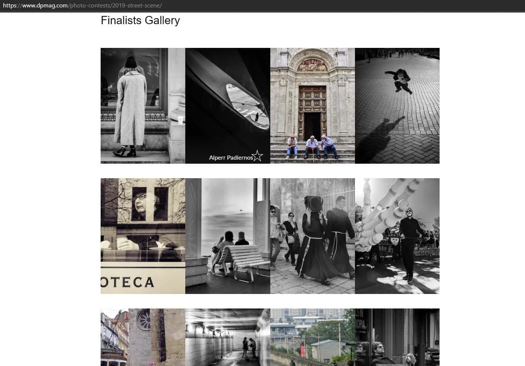
Task: Open the underground tunnel silhouettes photo
Action: point(228,337)
